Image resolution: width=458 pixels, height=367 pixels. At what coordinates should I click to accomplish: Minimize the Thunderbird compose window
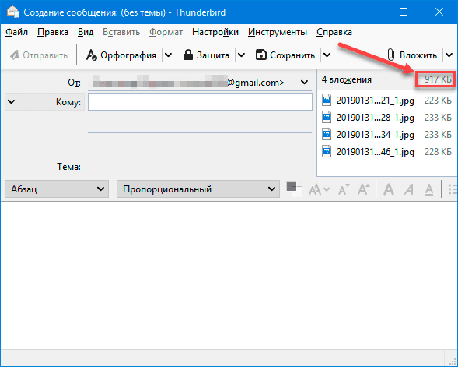pyautogui.click(x=369, y=12)
